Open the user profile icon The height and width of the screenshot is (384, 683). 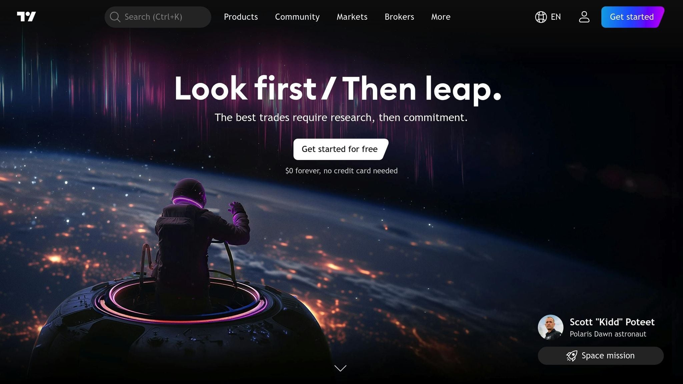(x=584, y=17)
